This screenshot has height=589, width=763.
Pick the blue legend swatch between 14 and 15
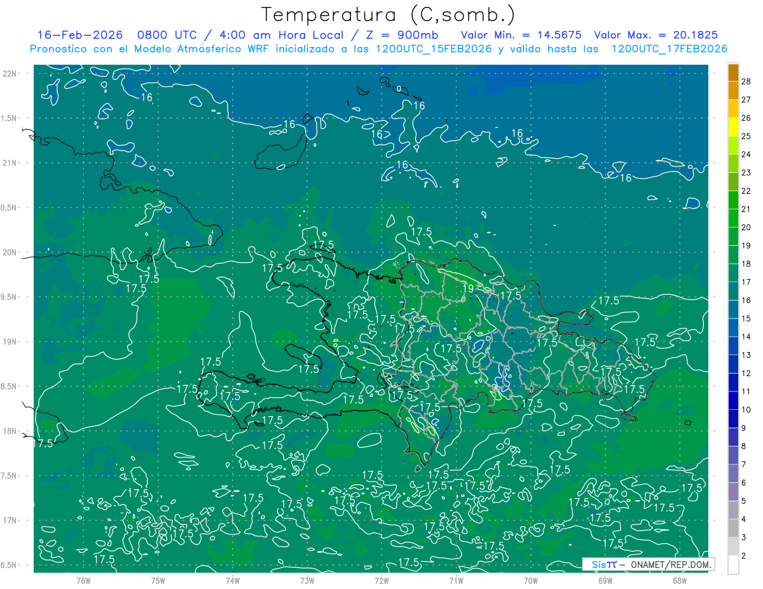(733, 327)
